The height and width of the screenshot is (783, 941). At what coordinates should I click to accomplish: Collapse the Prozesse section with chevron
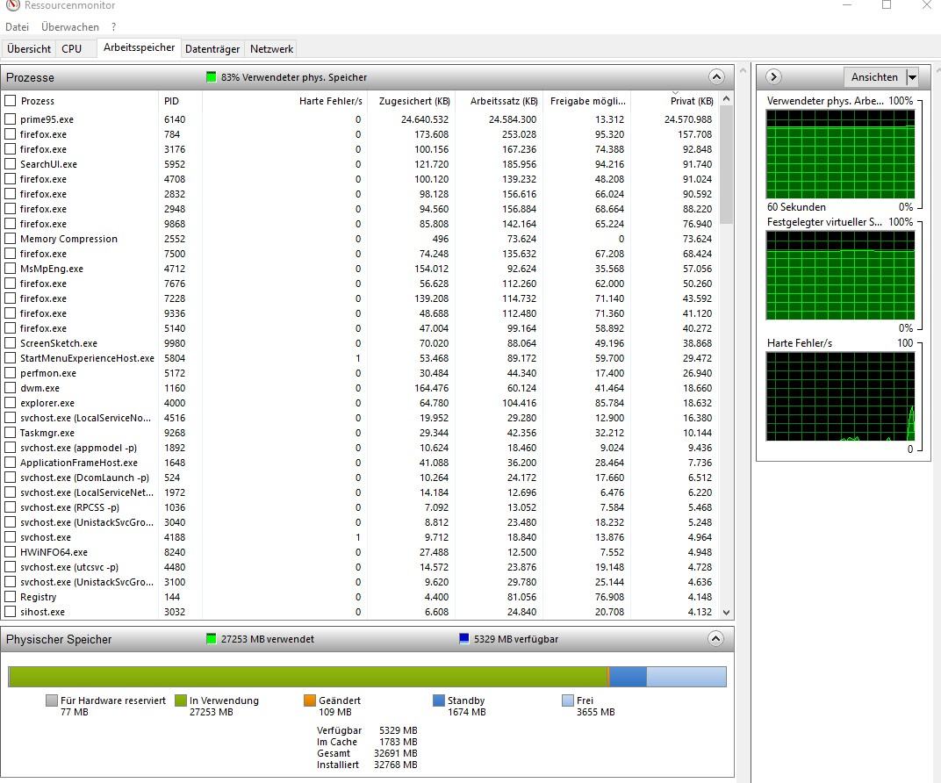point(716,76)
